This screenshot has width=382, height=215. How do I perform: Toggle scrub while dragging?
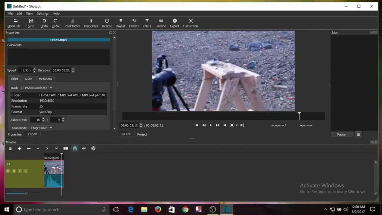point(84,148)
